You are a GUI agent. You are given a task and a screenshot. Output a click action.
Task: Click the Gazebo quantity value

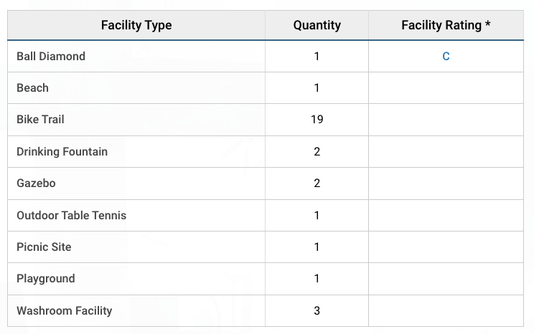tap(317, 183)
